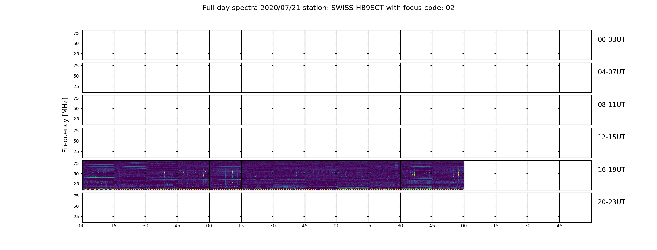Click the 25 tick of the 08-11UT panel
This screenshot has height=250, width=657.
[76, 119]
